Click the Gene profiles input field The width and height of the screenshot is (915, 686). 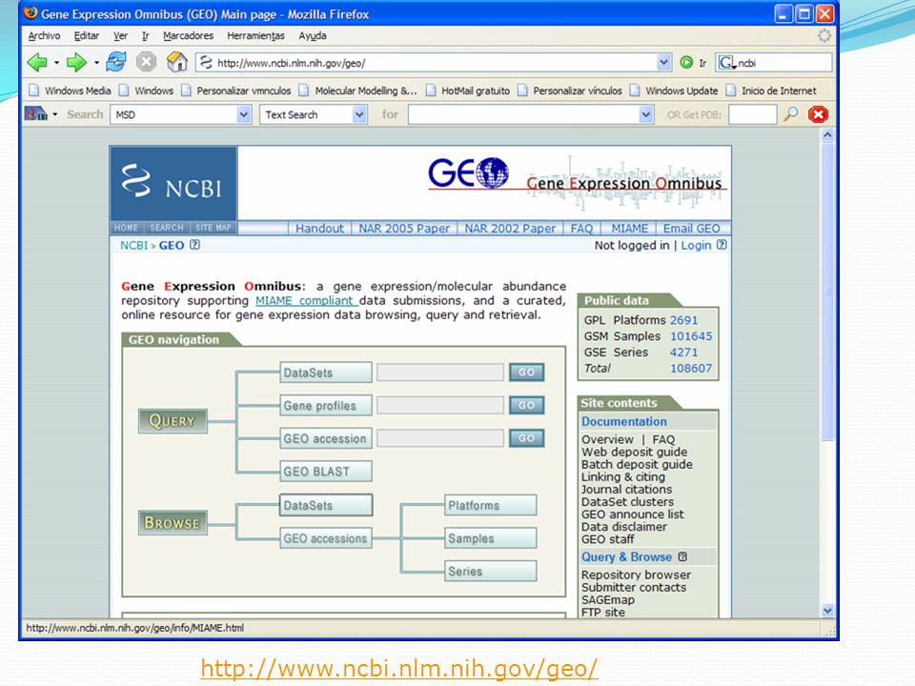(440, 405)
